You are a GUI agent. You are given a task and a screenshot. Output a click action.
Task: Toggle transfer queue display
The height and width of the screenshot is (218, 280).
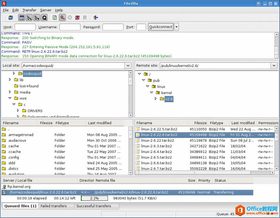point(44,18)
